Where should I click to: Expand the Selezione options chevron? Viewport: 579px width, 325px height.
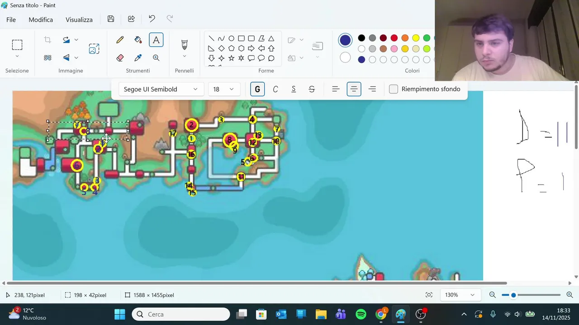coord(17,56)
